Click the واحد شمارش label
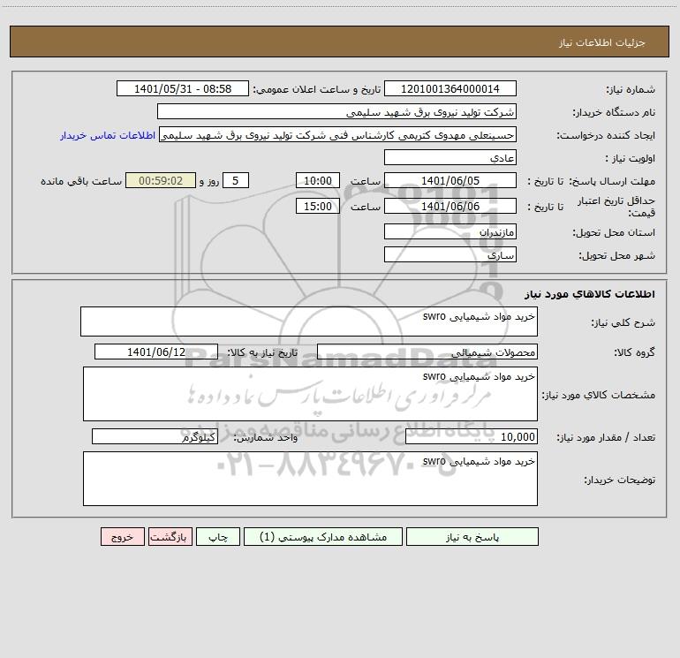 click(266, 437)
